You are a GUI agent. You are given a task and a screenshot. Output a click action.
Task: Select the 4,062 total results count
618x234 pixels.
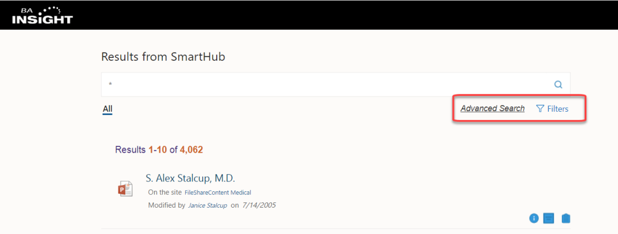191,150
